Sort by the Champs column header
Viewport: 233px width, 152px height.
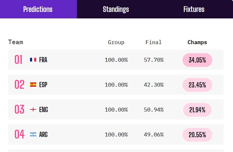pos(197,42)
